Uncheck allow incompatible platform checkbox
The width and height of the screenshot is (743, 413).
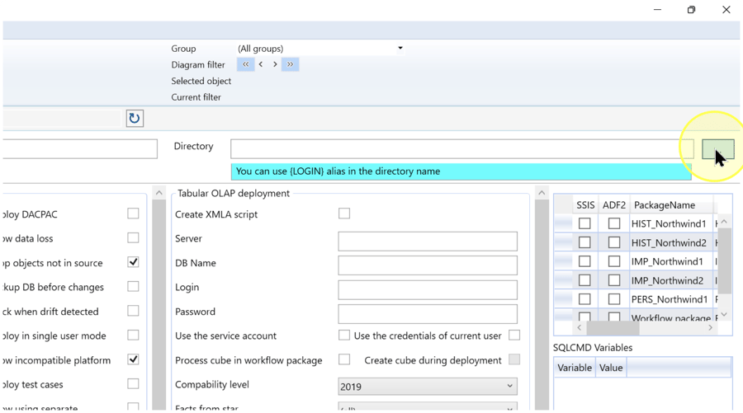(x=133, y=359)
